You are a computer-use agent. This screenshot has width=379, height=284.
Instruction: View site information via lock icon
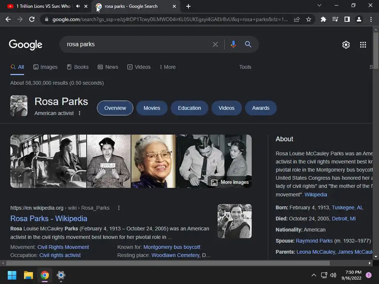47,19
